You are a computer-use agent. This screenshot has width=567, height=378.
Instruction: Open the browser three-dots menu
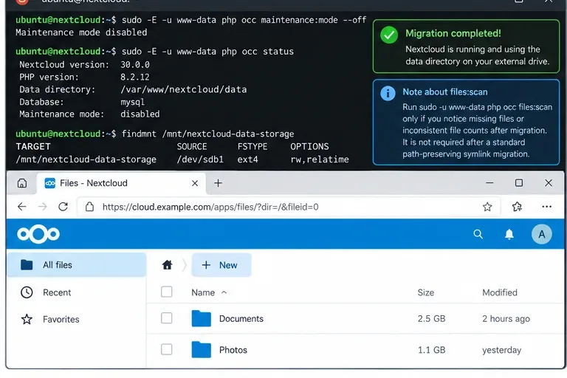[547, 207]
